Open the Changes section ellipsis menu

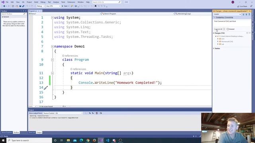pyautogui.click(x=250, y=33)
